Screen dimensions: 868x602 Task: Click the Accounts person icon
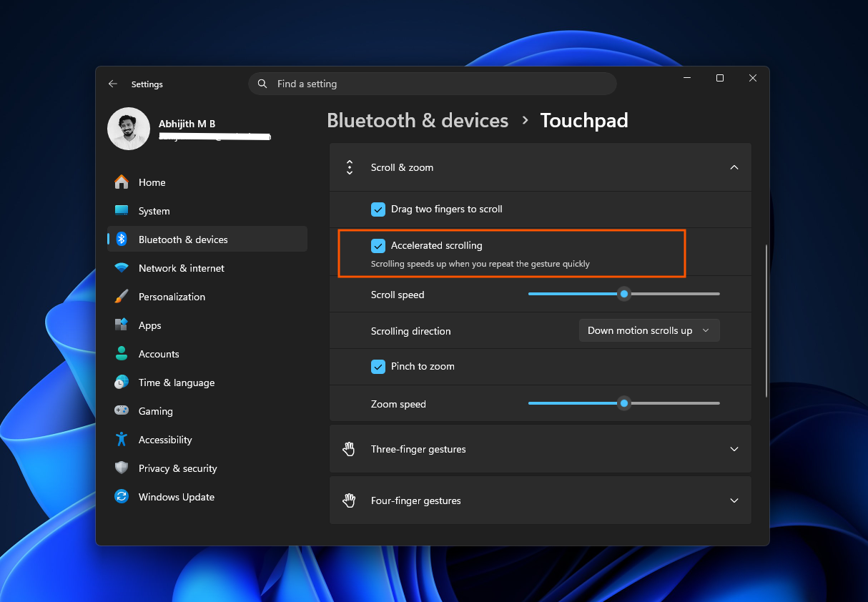(x=122, y=354)
